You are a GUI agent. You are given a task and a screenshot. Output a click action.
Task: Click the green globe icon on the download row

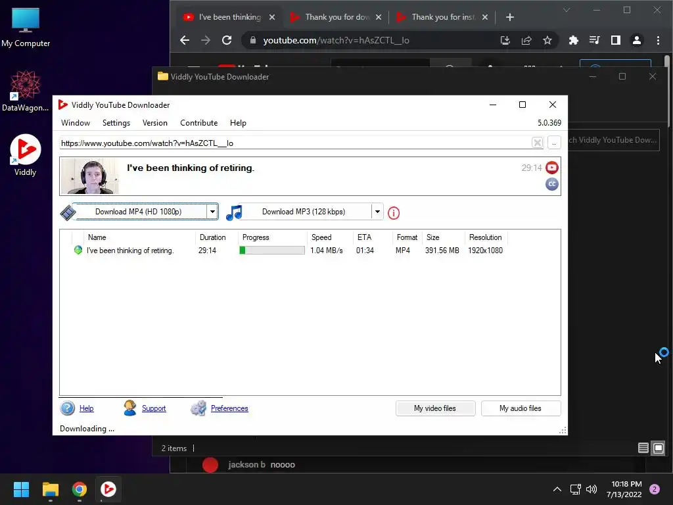coord(78,250)
